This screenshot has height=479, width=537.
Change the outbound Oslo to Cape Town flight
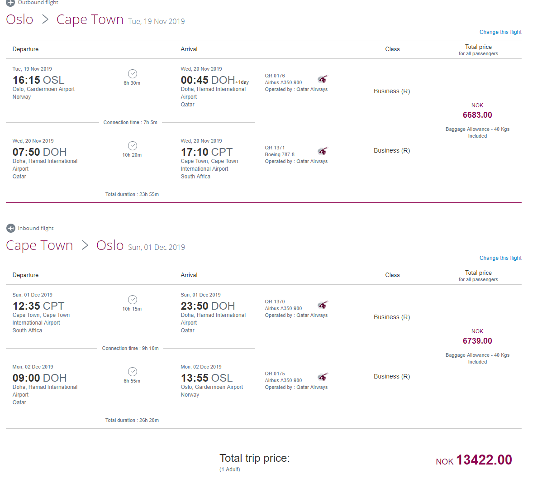[500, 32]
